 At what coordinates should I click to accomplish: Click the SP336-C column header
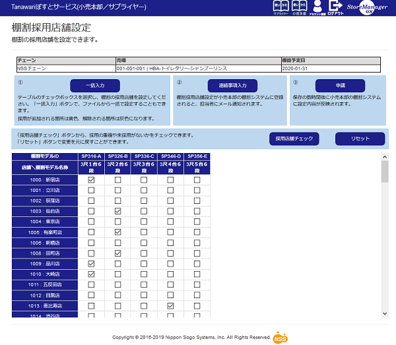click(144, 156)
